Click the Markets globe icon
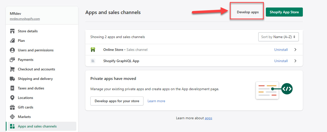The image size is (327, 132). tap(12, 117)
